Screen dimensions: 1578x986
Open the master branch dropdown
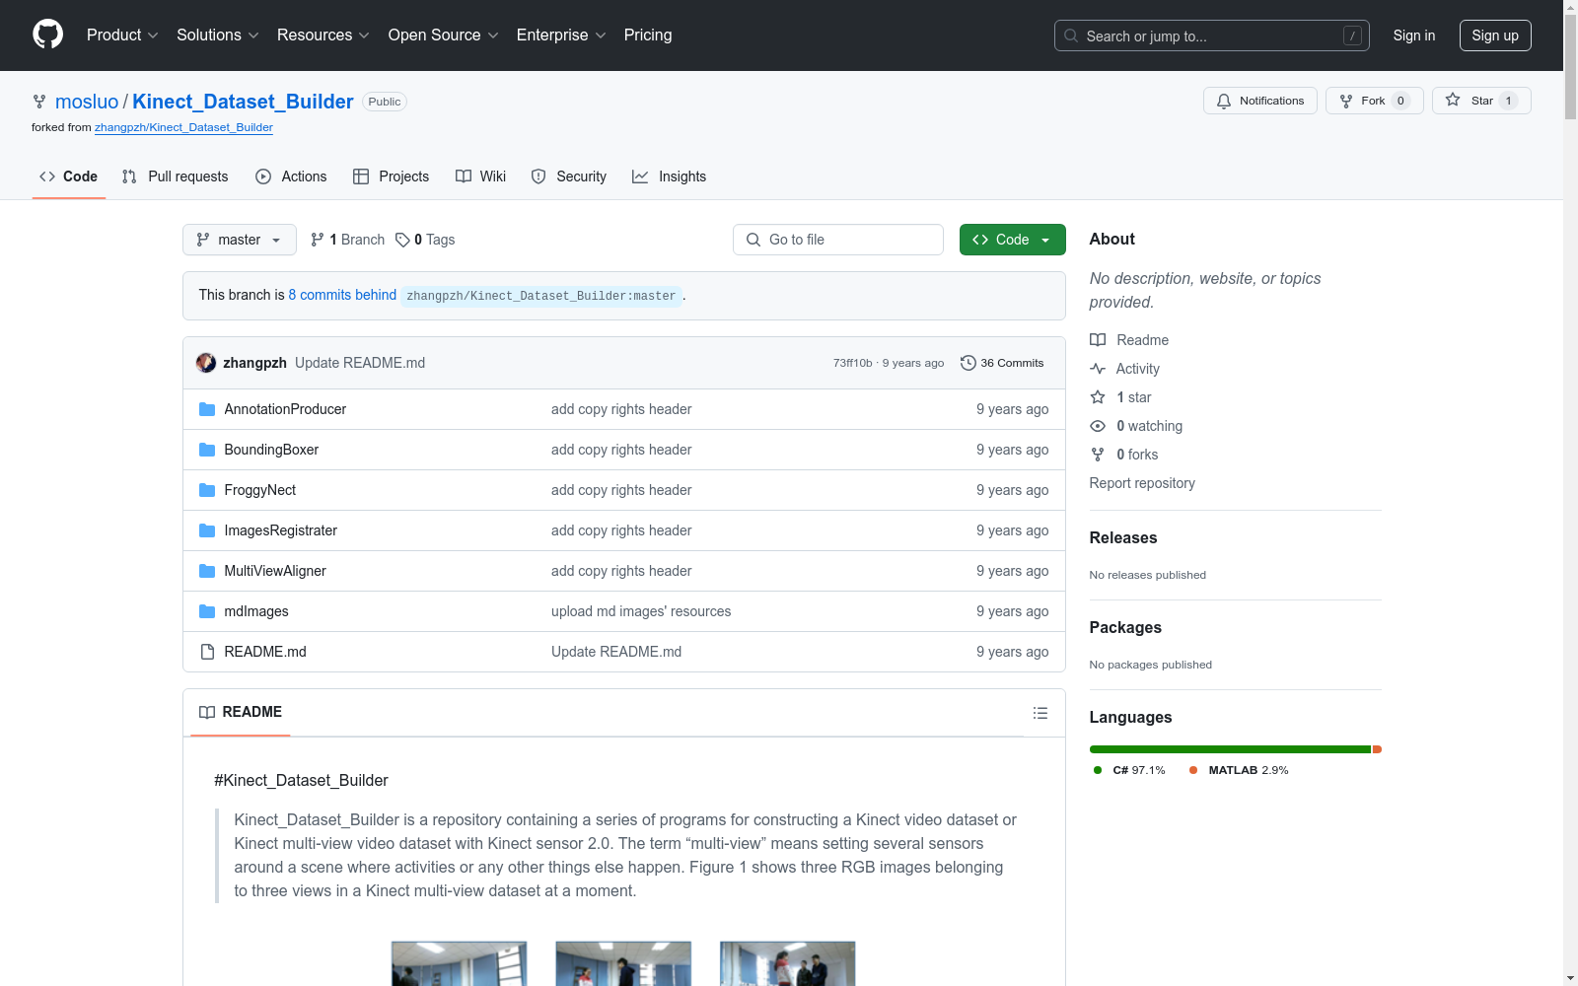coord(240,240)
